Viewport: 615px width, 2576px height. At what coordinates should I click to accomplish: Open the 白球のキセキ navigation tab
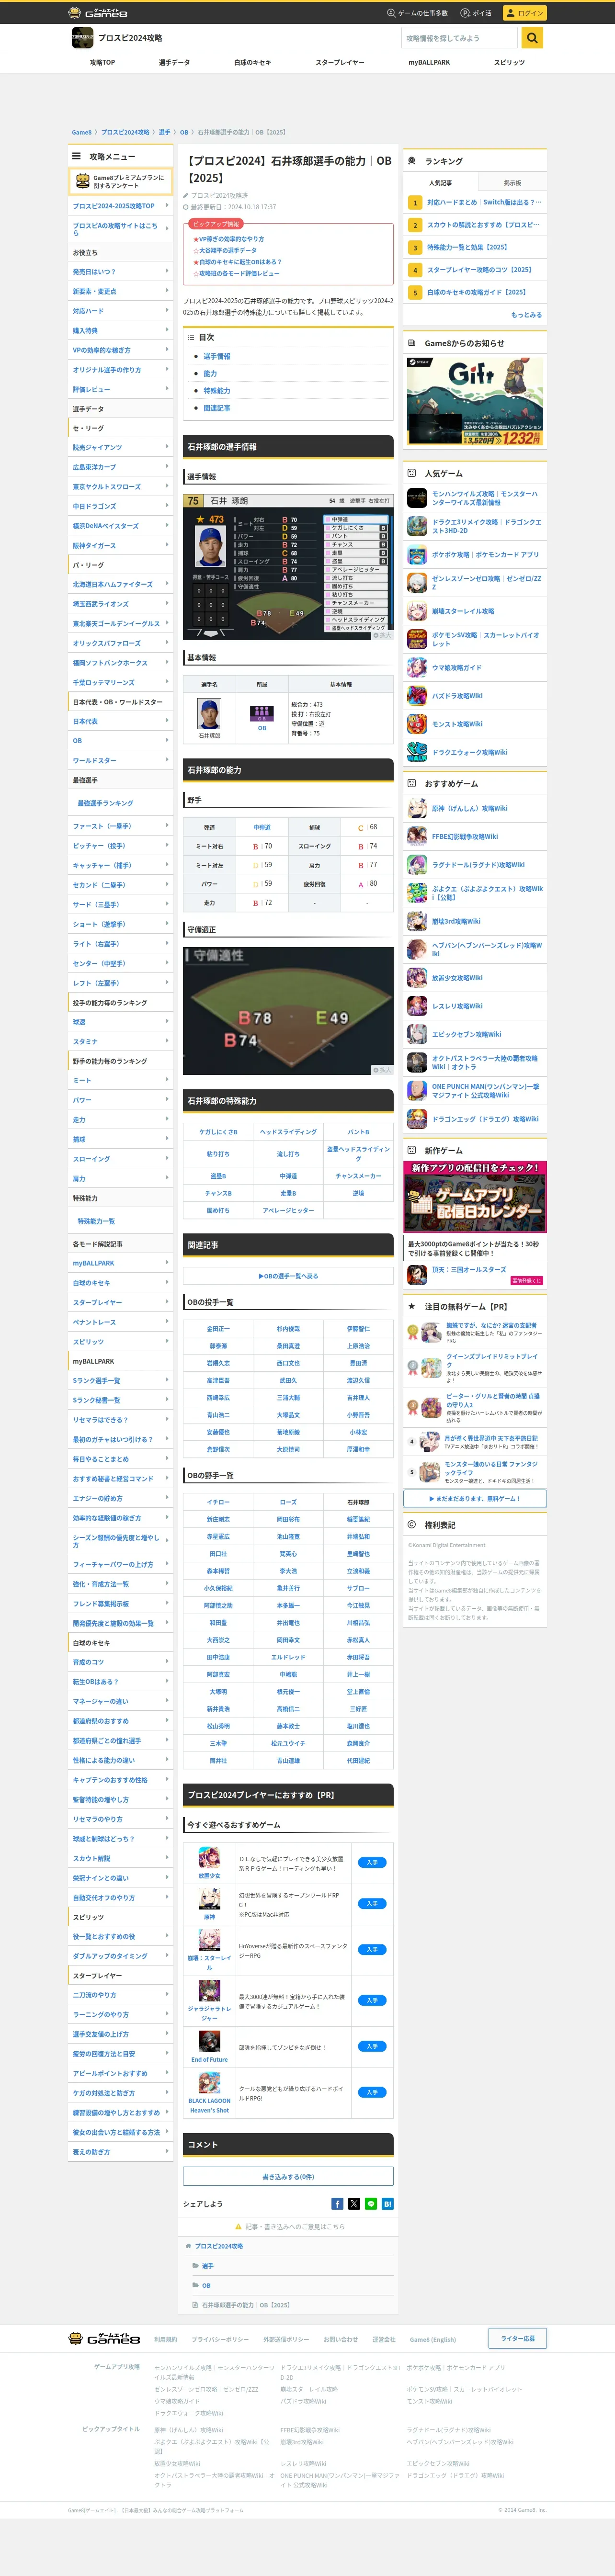tap(253, 62)
